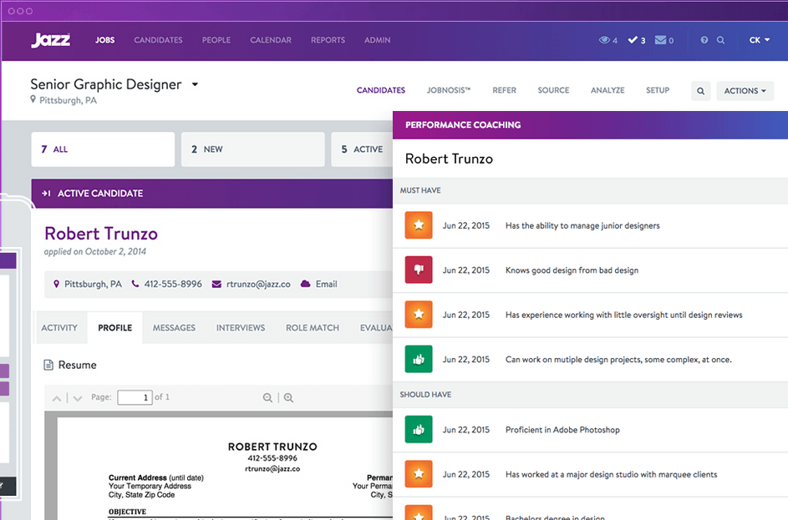
Task: Open the help question mark icon
Action: (704, 40)
